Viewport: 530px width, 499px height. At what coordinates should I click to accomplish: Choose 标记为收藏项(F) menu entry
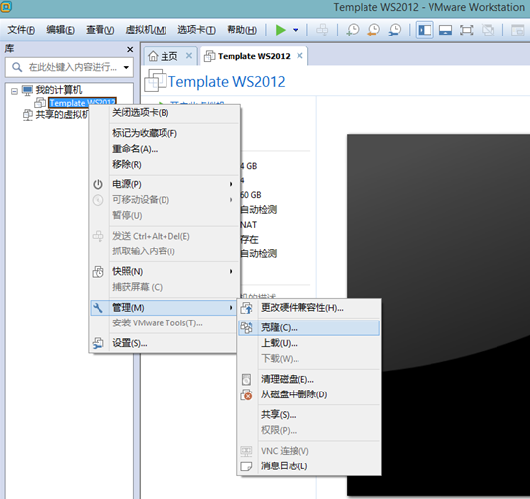click(165, 133)
